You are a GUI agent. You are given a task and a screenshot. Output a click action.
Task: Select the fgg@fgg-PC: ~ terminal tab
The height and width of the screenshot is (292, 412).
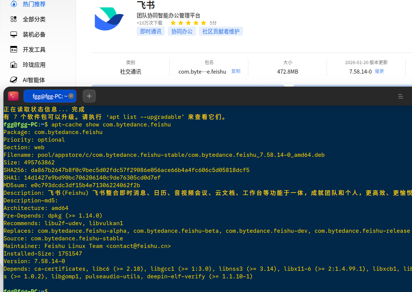click(x=50, y=96)
